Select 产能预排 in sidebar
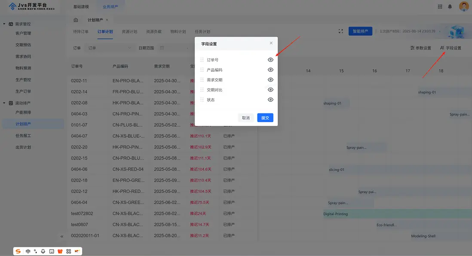Screen dimensions: 472x256 click(23, 112)
